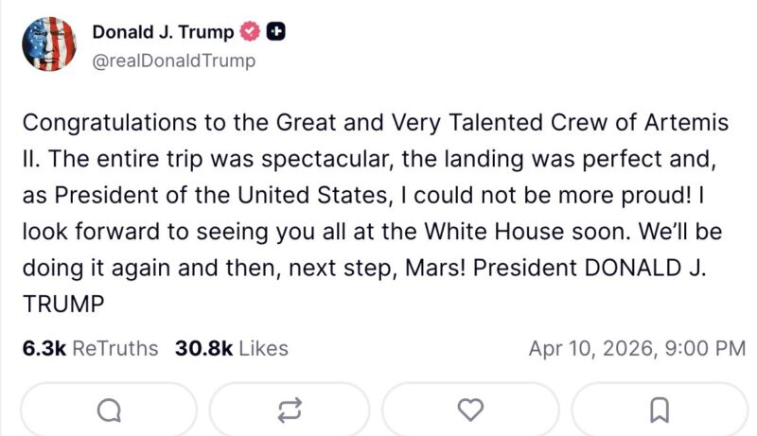View the 30.8k Likes list
This screenshot has width=757, height=436.
231,348
